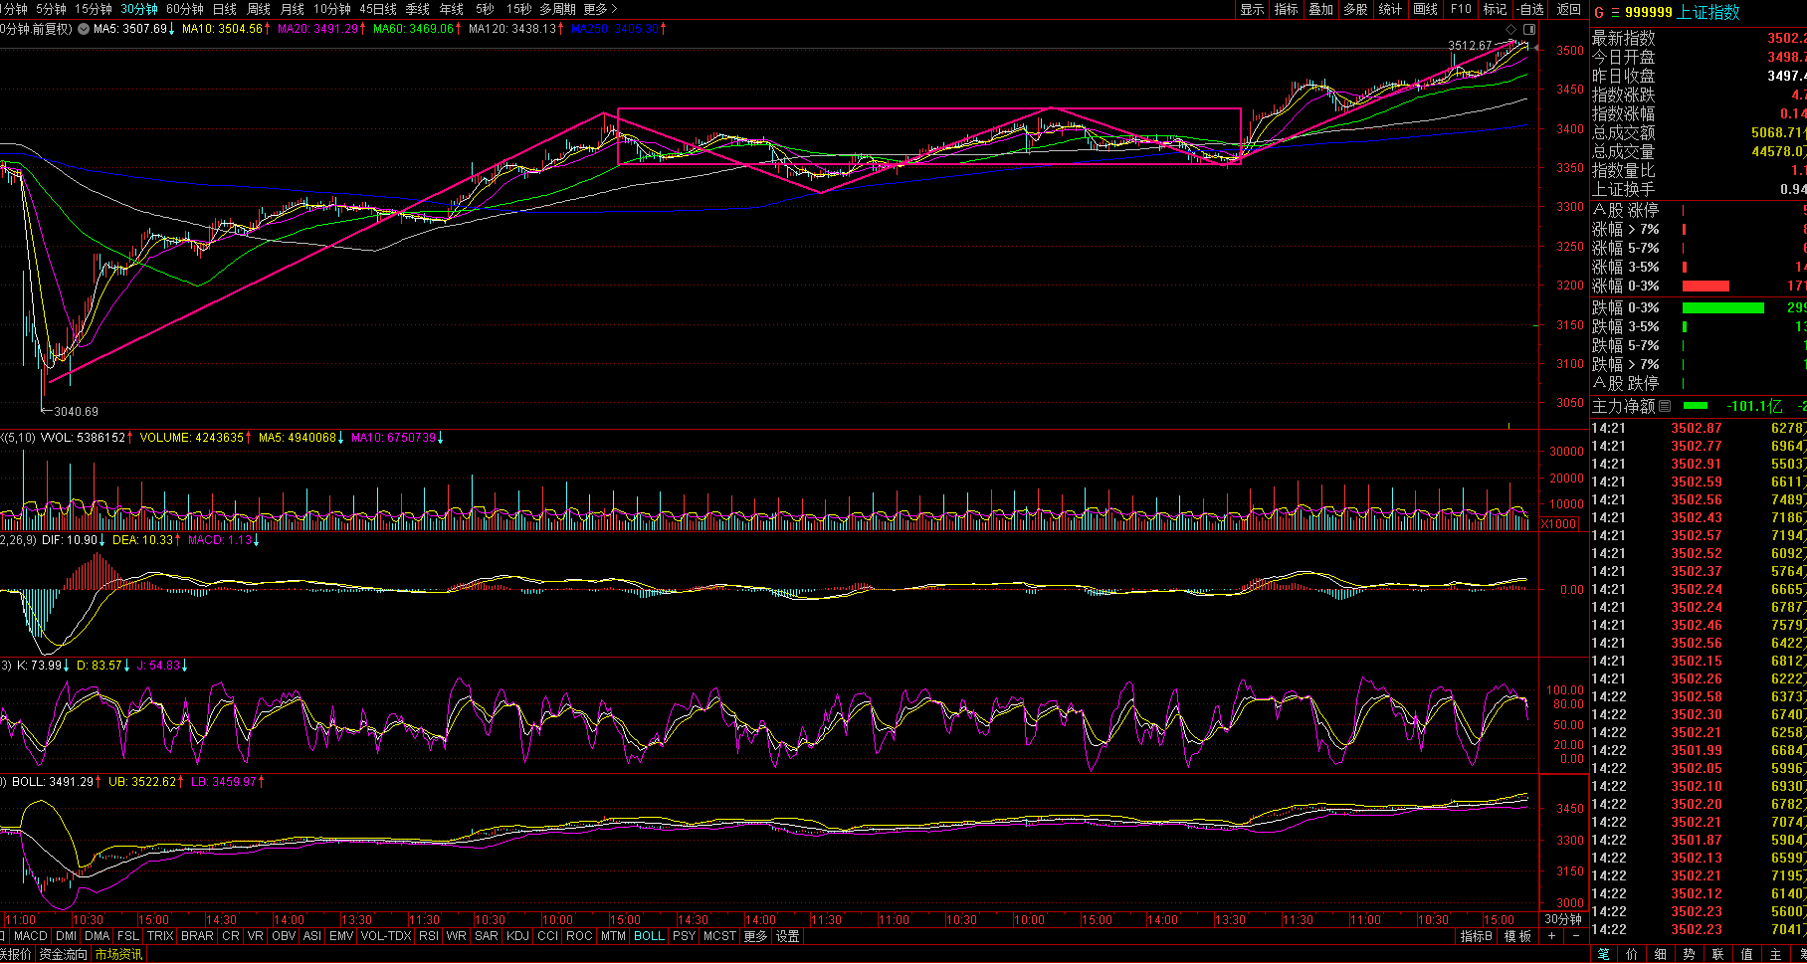
Task: Select the FSL indicator tab
Action: 128,936
